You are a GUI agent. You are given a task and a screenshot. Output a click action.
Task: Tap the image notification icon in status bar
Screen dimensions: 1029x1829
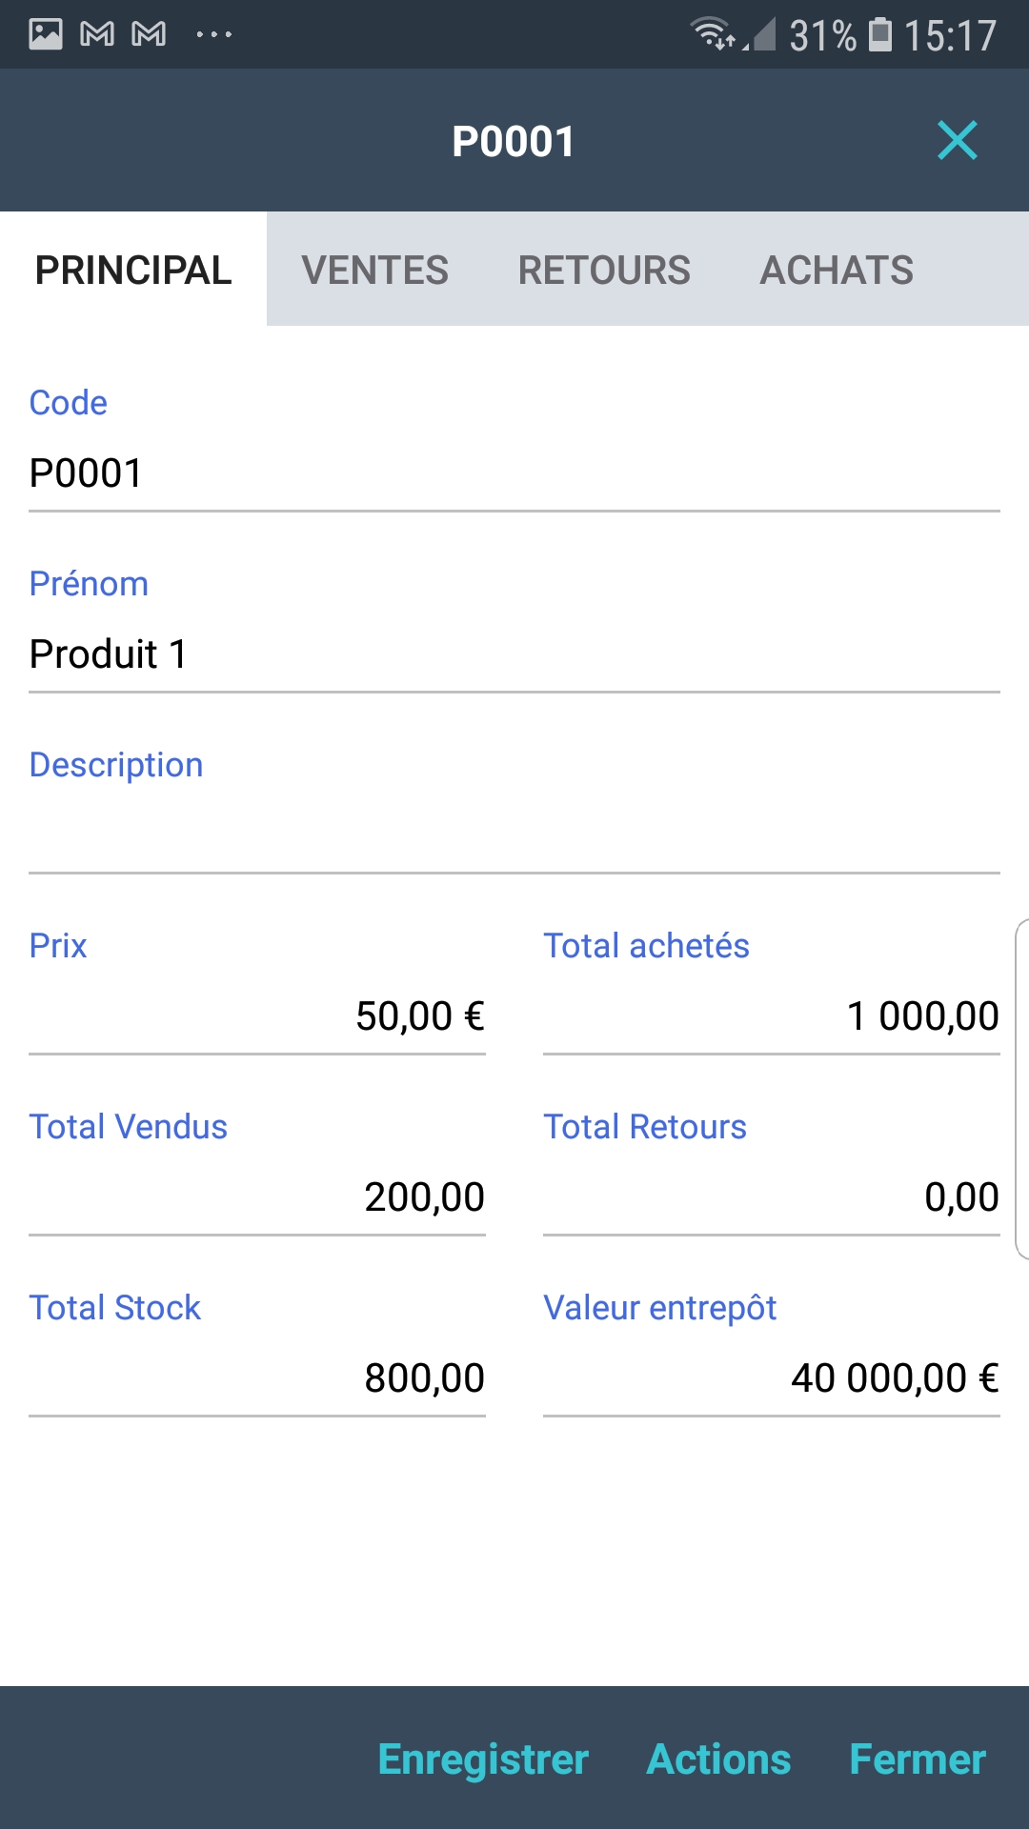45,34
